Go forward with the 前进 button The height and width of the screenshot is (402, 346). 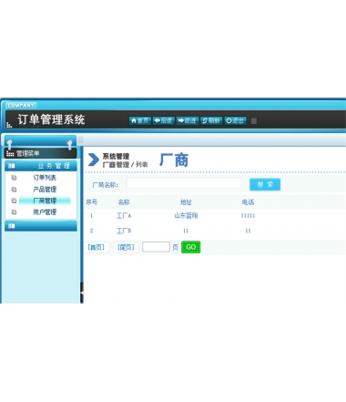[188, 120]
